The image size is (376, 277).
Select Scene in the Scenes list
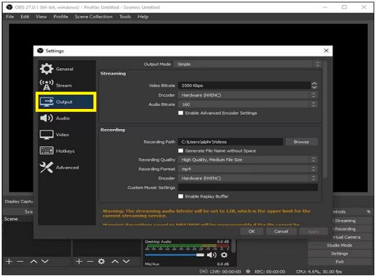coord(11,219)
